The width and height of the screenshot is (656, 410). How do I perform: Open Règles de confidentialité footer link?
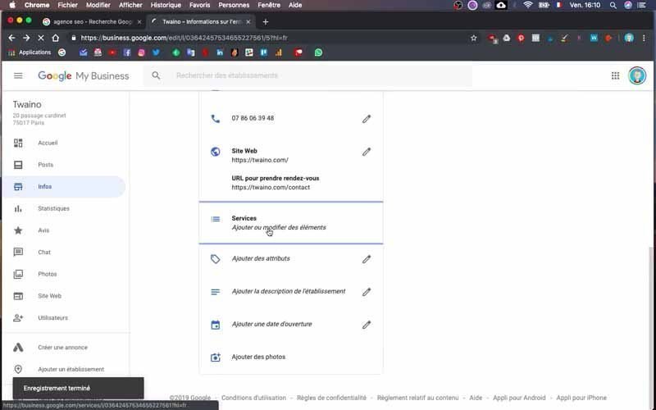[x=331, y=398]
